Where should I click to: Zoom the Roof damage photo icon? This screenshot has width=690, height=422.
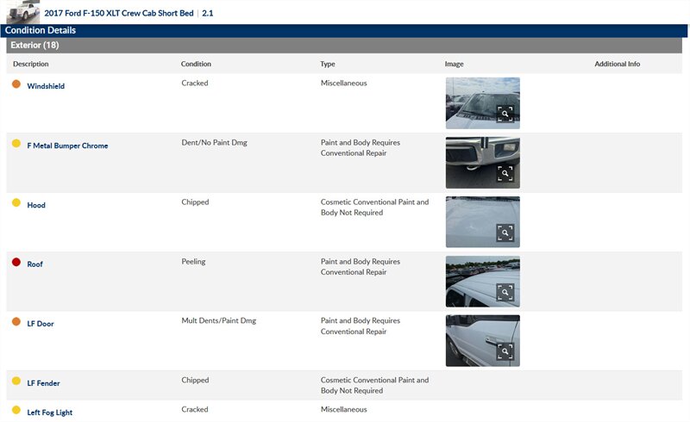click(505, 292)
